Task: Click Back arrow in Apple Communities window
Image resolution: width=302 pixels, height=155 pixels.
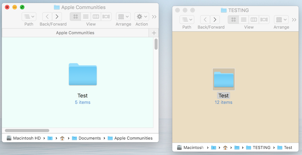Action: 47,17
